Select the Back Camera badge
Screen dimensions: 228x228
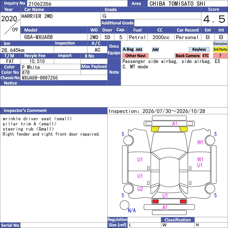188,56
